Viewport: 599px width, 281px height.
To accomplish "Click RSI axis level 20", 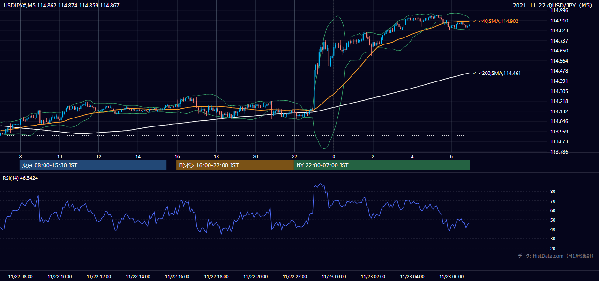I will [553, 248].
